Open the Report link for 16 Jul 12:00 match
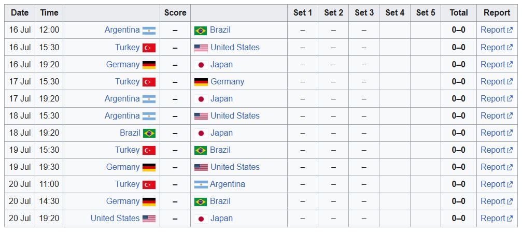Screen dimensions: 522x233 click(492, 30)
